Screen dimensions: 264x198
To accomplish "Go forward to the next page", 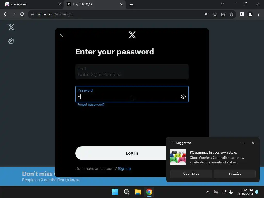I will [x=14, y=14].
